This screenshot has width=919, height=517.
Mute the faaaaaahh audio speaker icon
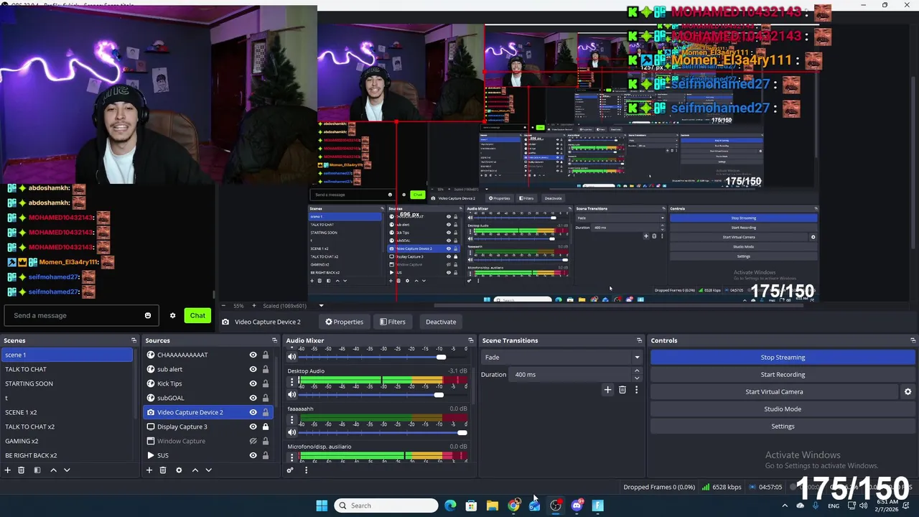coord(291,432)
